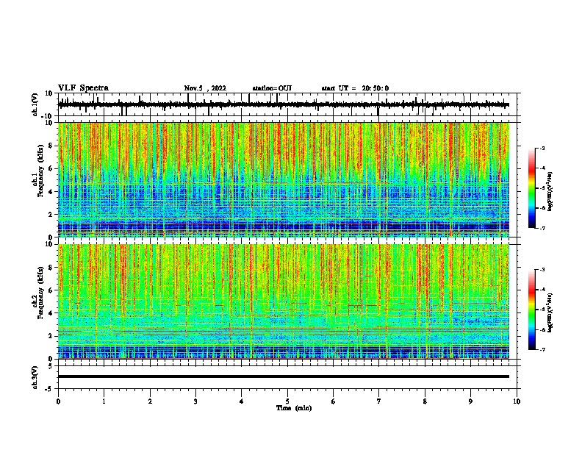Click the 'ch.2 Frequency (kHz)' axis label
Screen dimensions: 582x450
37,293
